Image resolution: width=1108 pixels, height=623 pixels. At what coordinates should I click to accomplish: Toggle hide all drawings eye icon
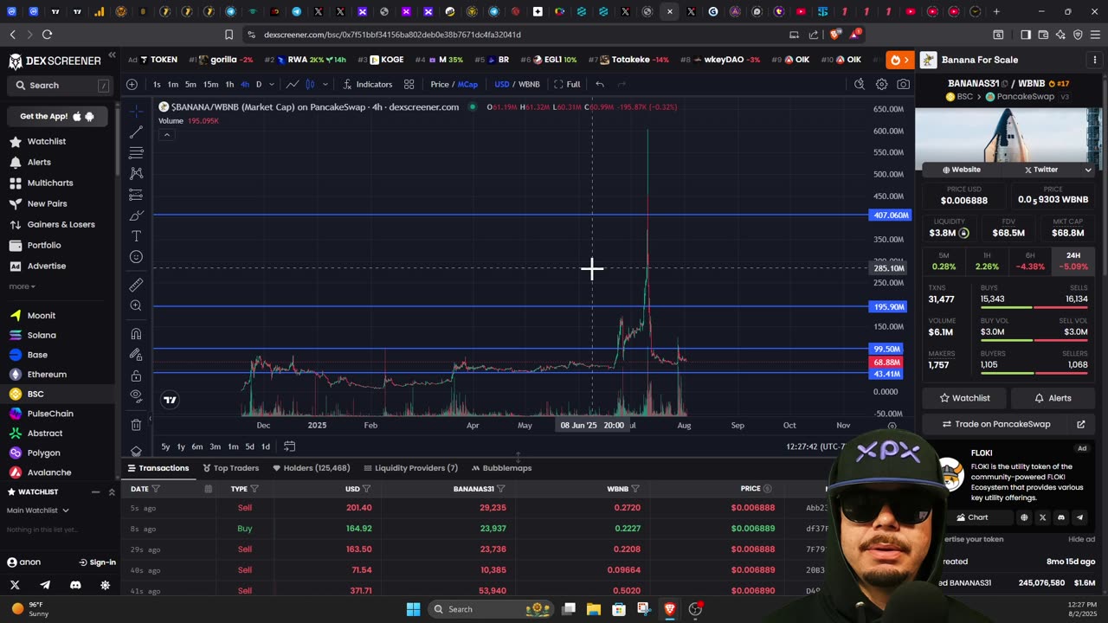(x=136, y=396)
